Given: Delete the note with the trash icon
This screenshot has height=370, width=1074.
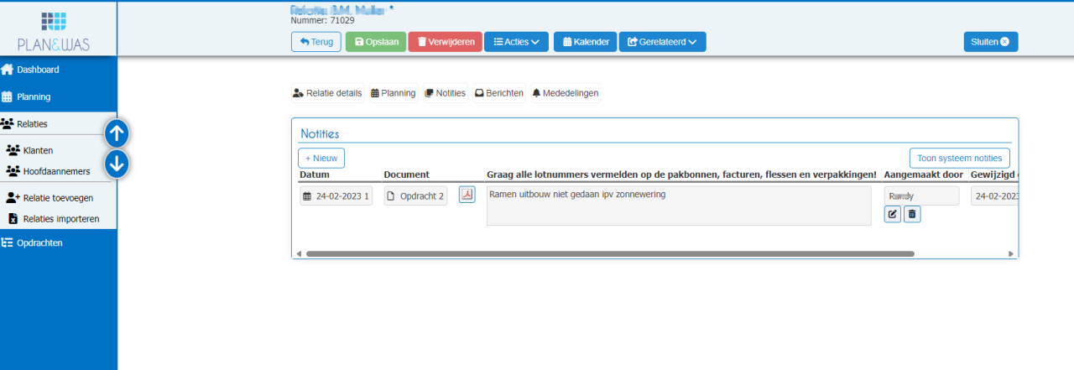Looking at the screenshot, I should point(912,215).
